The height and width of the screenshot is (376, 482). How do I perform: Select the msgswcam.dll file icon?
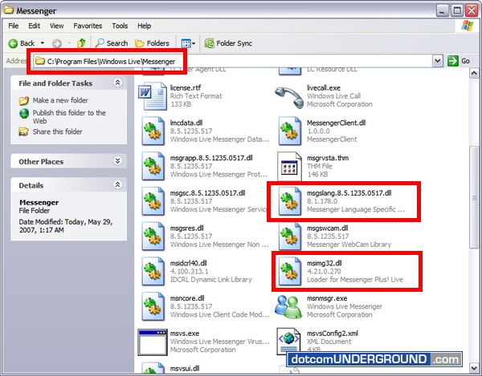click(289, 237)
